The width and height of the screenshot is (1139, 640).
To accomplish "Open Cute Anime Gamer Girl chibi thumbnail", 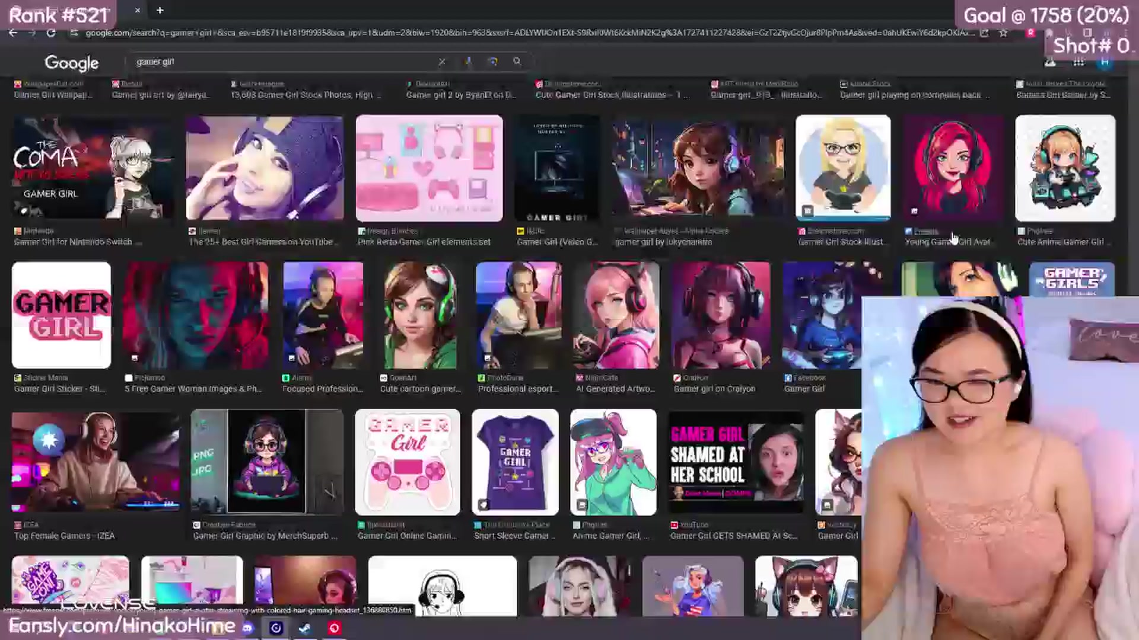I will (x=1065, y=168).
